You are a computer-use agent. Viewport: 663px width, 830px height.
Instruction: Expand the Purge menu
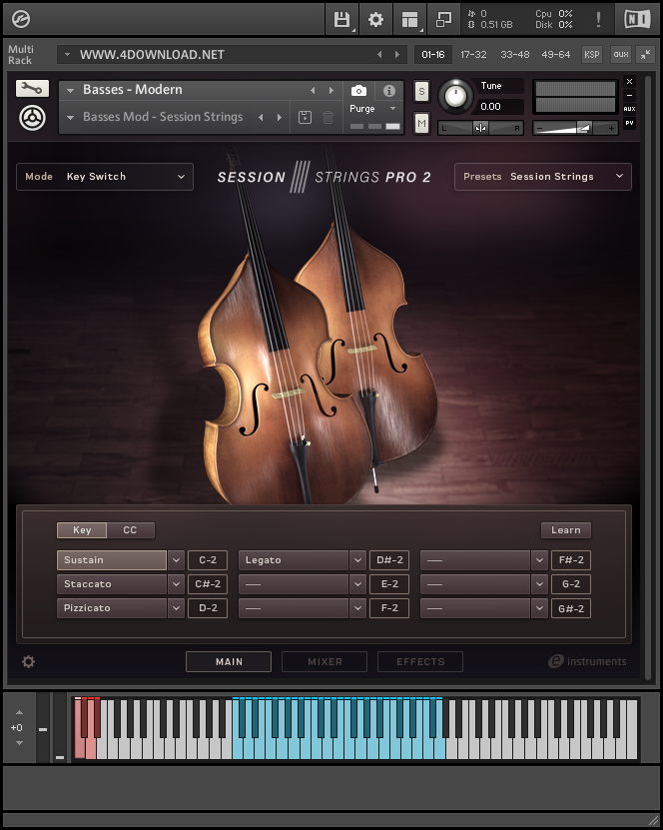[x=373, y=109]
